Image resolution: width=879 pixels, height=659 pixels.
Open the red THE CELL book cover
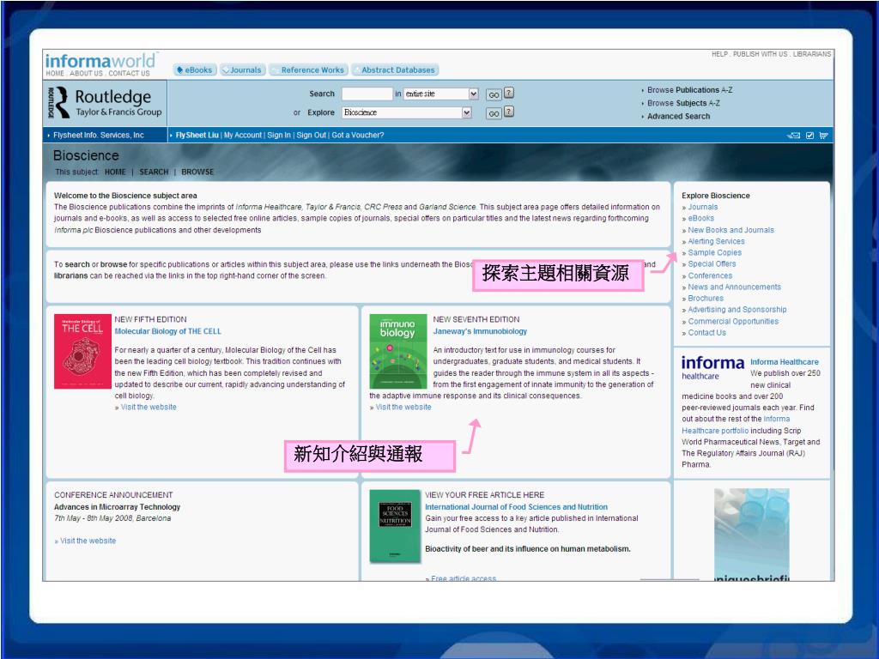pyautogui.click(x=82, y=351)
